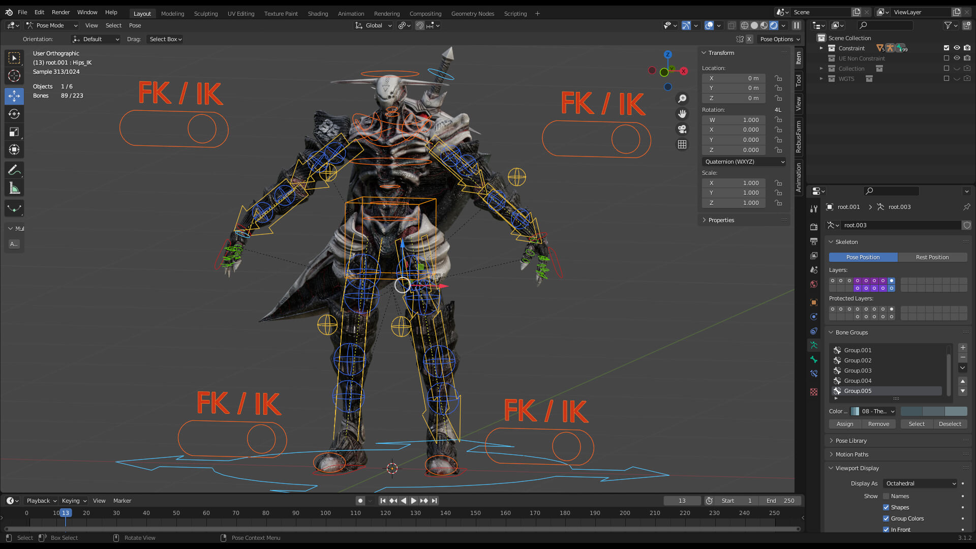Open the Tool properties tab icon
Screen dimensions: 976x549
tap(814, 209)
